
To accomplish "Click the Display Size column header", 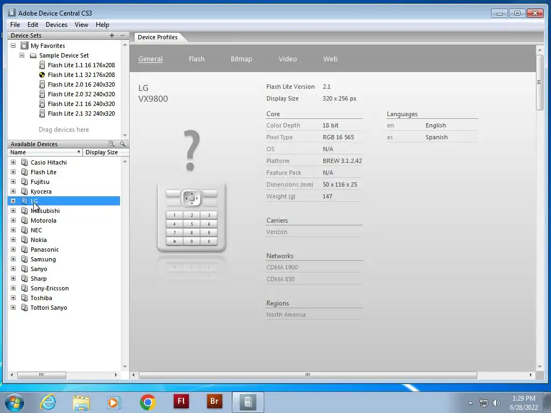I will coord(106,152).
